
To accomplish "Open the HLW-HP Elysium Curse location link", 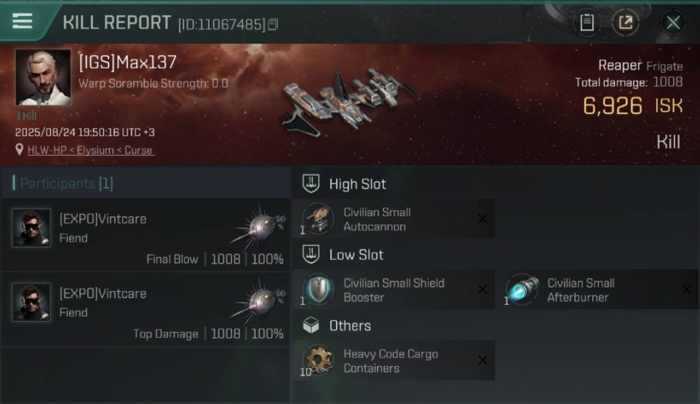I will pyautogui.click(x=91, y=150).
